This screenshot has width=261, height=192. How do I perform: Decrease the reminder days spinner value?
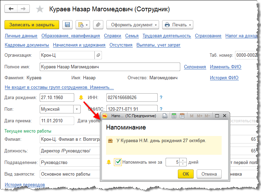[183, 164]
